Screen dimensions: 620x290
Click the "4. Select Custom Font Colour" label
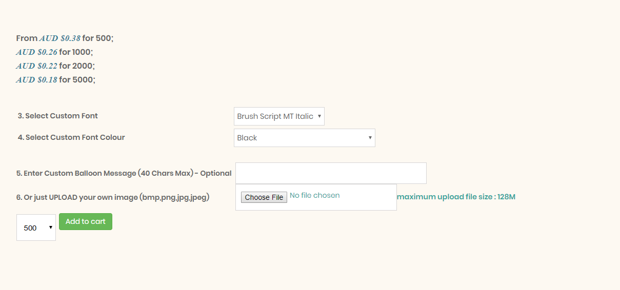[x=71, y=137]
